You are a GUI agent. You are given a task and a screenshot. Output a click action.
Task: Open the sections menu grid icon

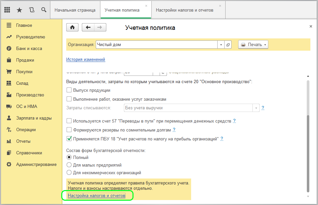pyautogui.click(x=7, y=10)
